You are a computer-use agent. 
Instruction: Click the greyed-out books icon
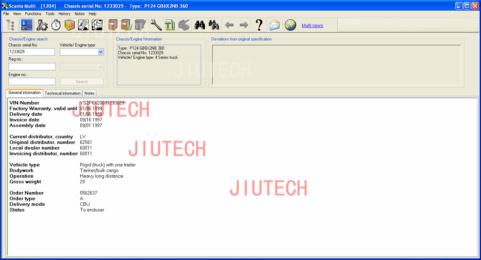(x=140, y=25)
